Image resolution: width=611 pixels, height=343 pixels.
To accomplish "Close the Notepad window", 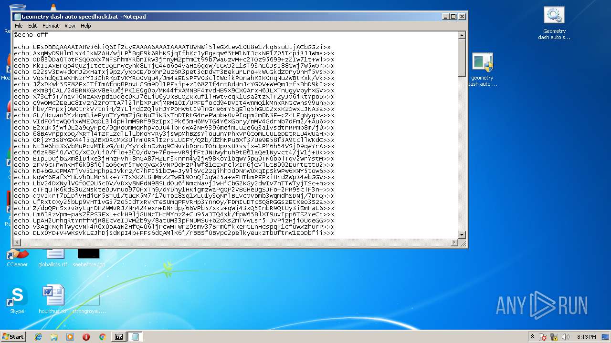I will [x=462, y=17].
